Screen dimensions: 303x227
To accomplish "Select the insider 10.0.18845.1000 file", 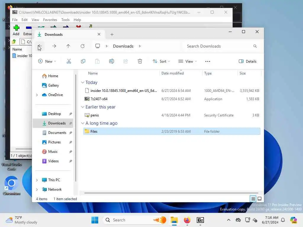I will pyautogui.click(x=172, y=90).
